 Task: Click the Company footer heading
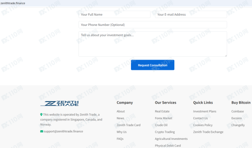coord(125,103)
